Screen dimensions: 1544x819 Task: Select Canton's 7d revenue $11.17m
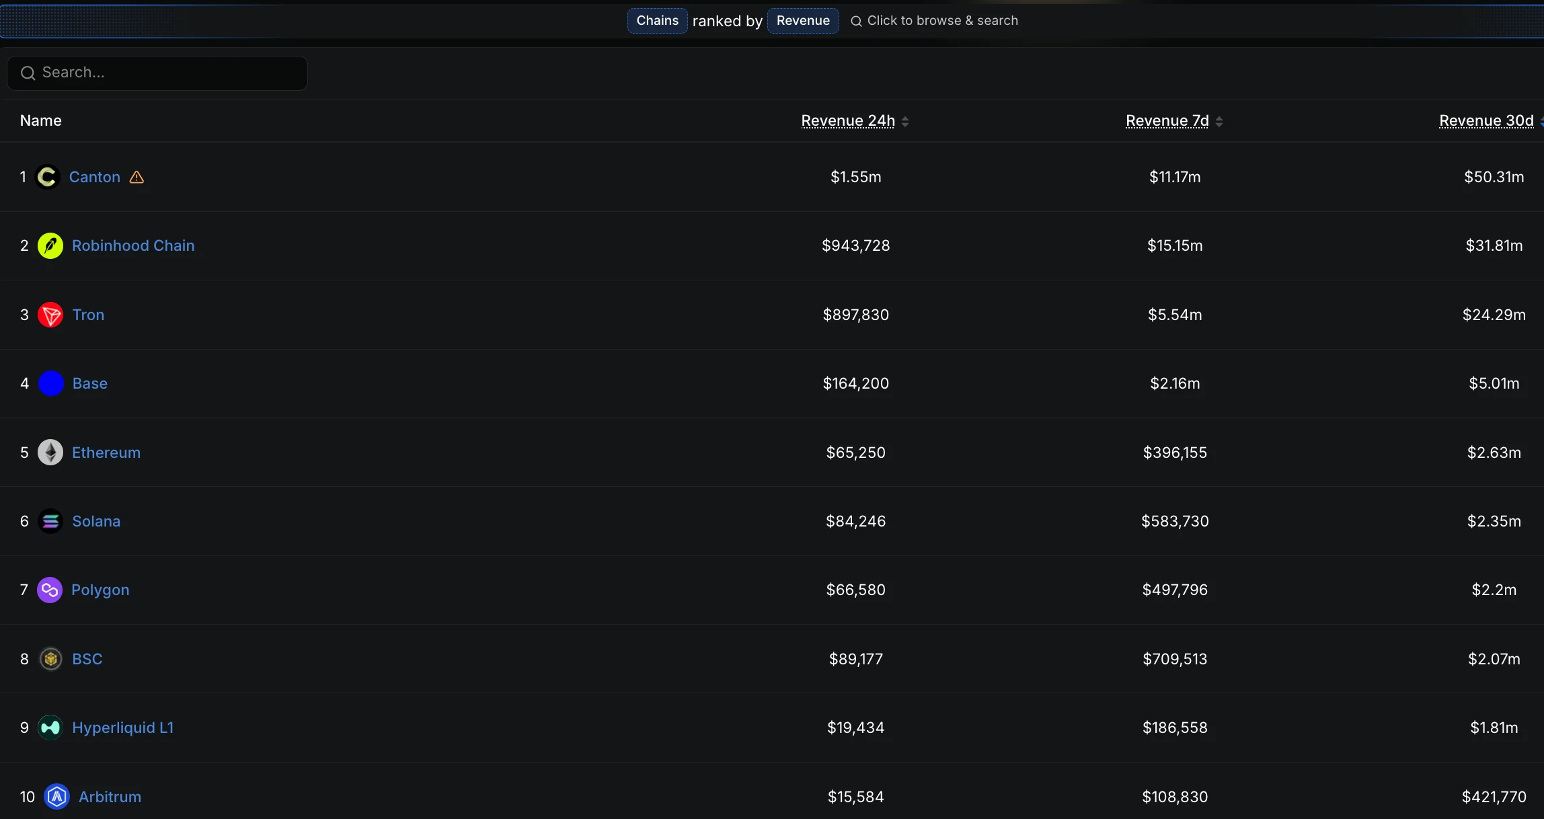[1175, 177]
